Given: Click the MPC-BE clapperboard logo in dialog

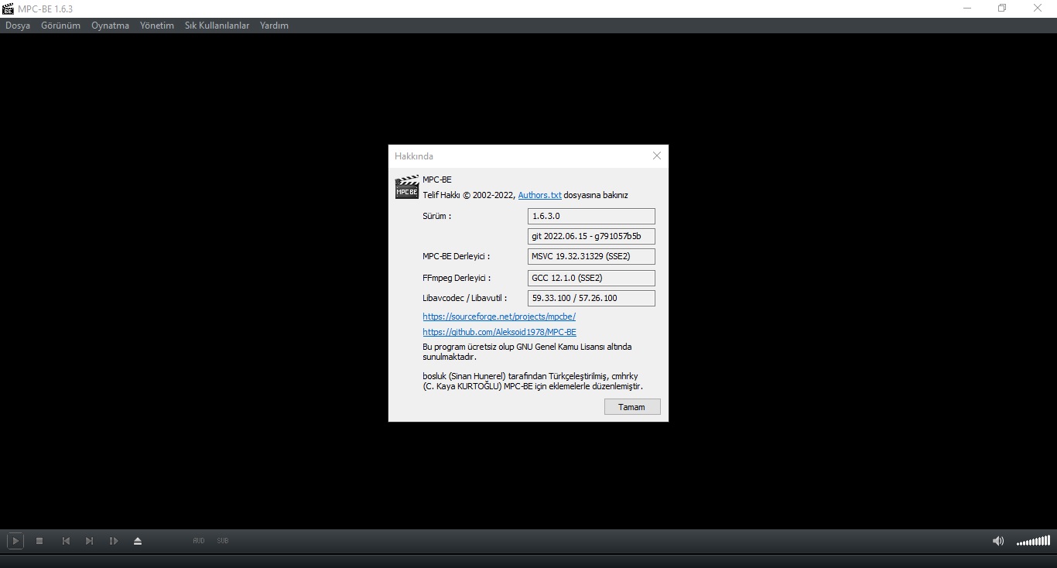Looking at the screenshot, I should tap(407, 187).
